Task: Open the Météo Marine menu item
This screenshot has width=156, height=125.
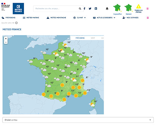Action: coord(31,18)
